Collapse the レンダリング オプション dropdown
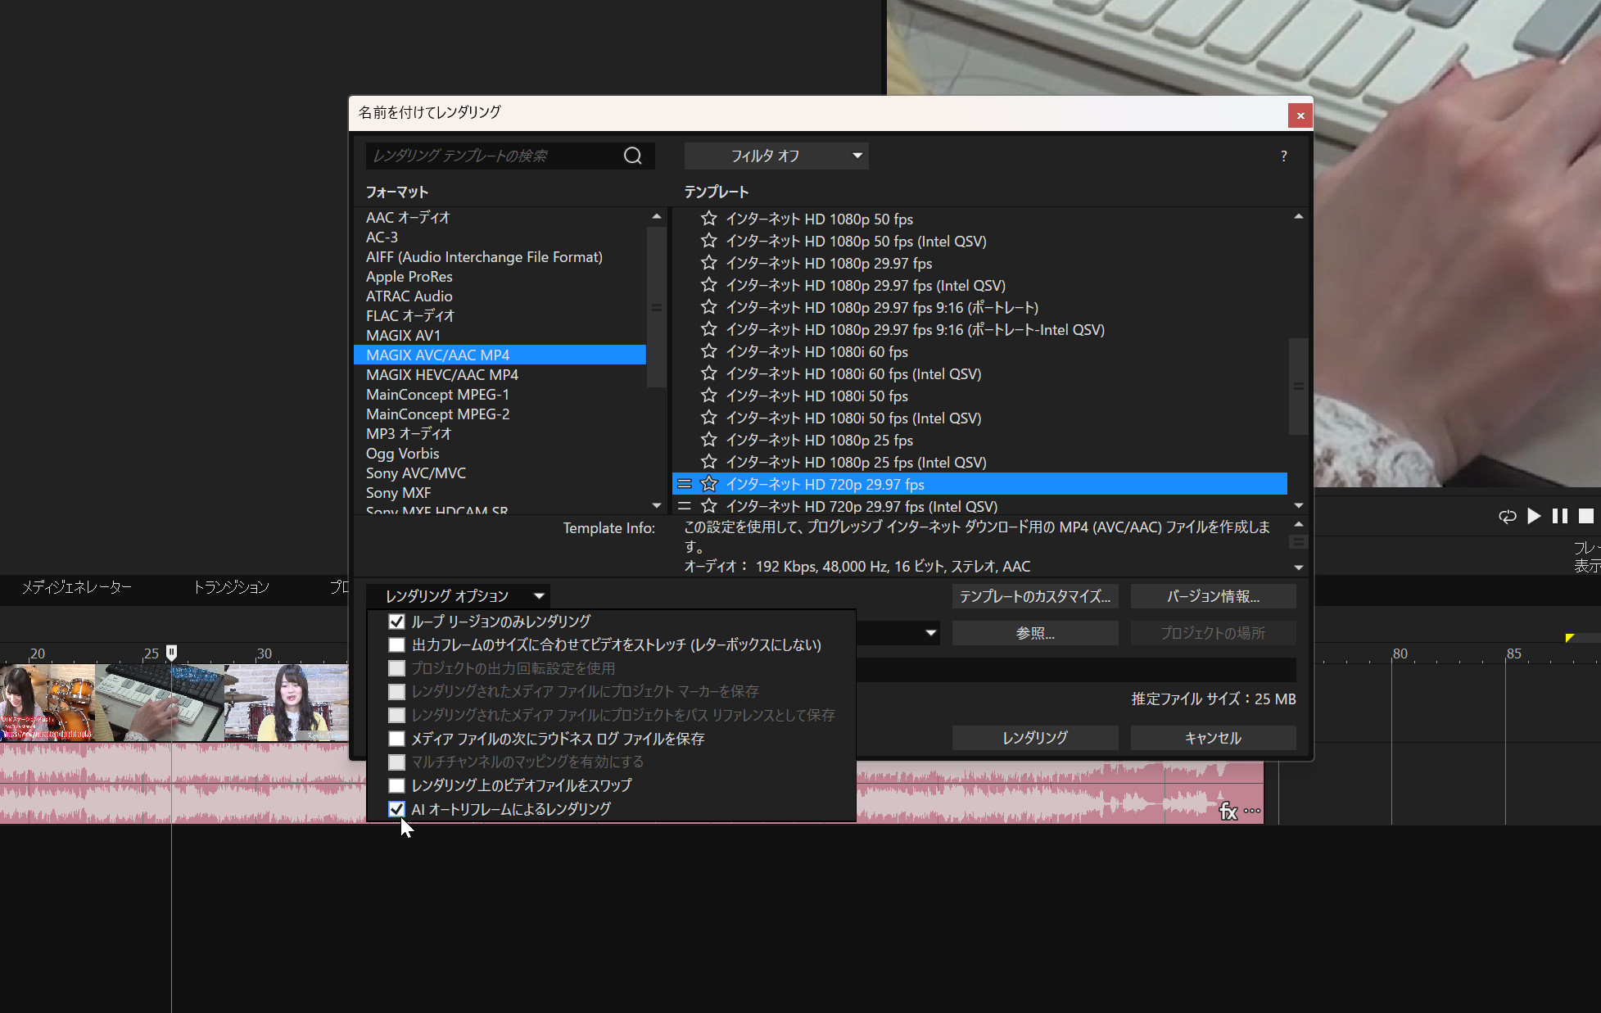The image size is (1601, 1013). click(458, 596)
